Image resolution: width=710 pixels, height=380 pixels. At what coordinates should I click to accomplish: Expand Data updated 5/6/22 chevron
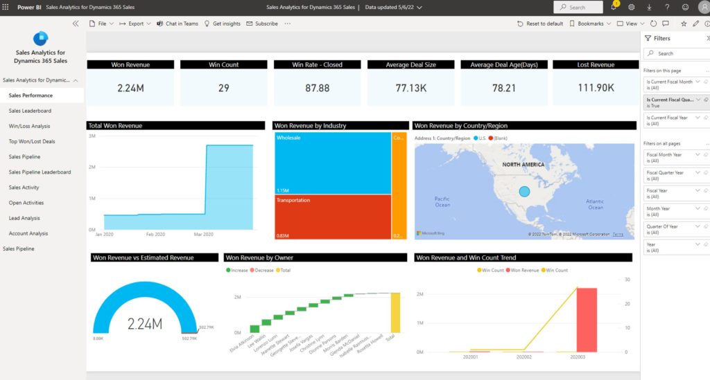(x=419, y=7)
